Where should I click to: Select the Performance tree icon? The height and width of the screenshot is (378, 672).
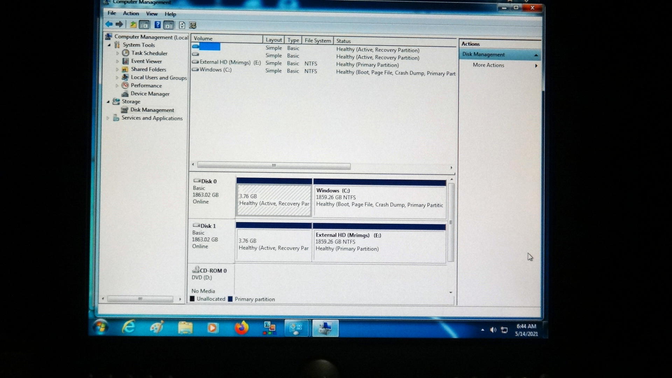(x=125, y=85)
